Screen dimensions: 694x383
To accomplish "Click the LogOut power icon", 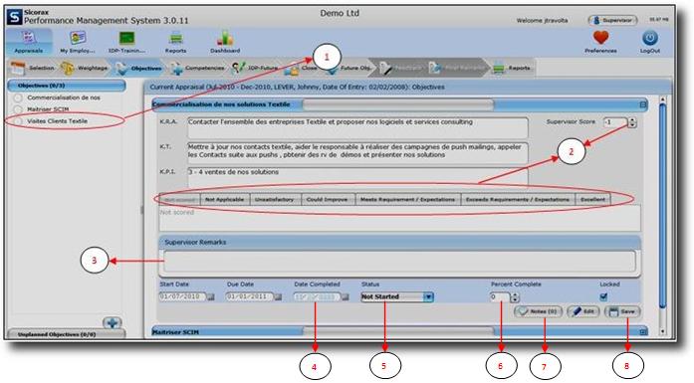I will pos(650,39).
